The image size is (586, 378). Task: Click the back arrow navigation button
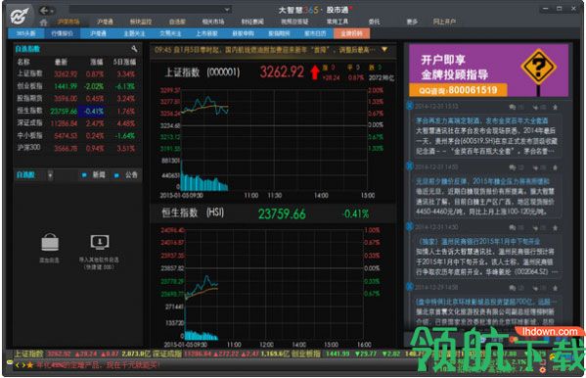(44, 10)
